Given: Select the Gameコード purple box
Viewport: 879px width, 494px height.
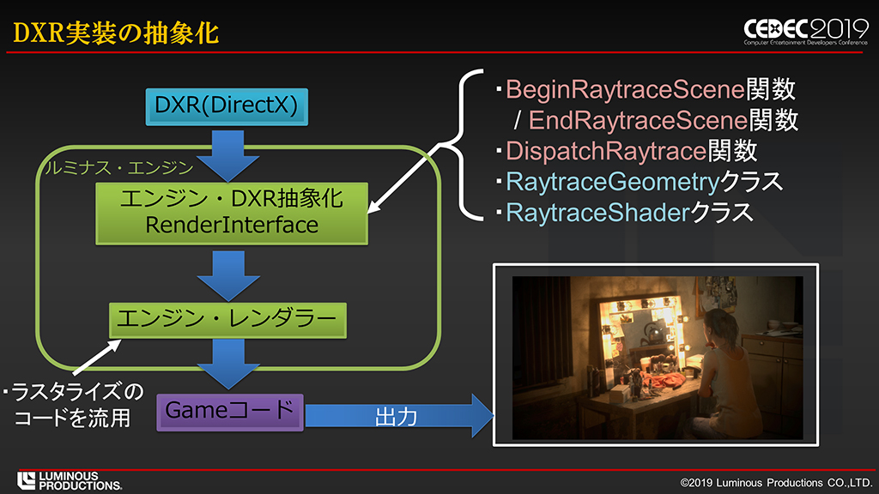Looking at the screenshot, I should (x=230, y=413).
